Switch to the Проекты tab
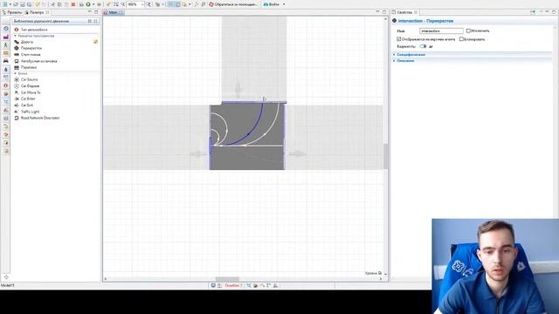Image resolution: width=559 pixels, height=314 pixels. tap(12, 12)
